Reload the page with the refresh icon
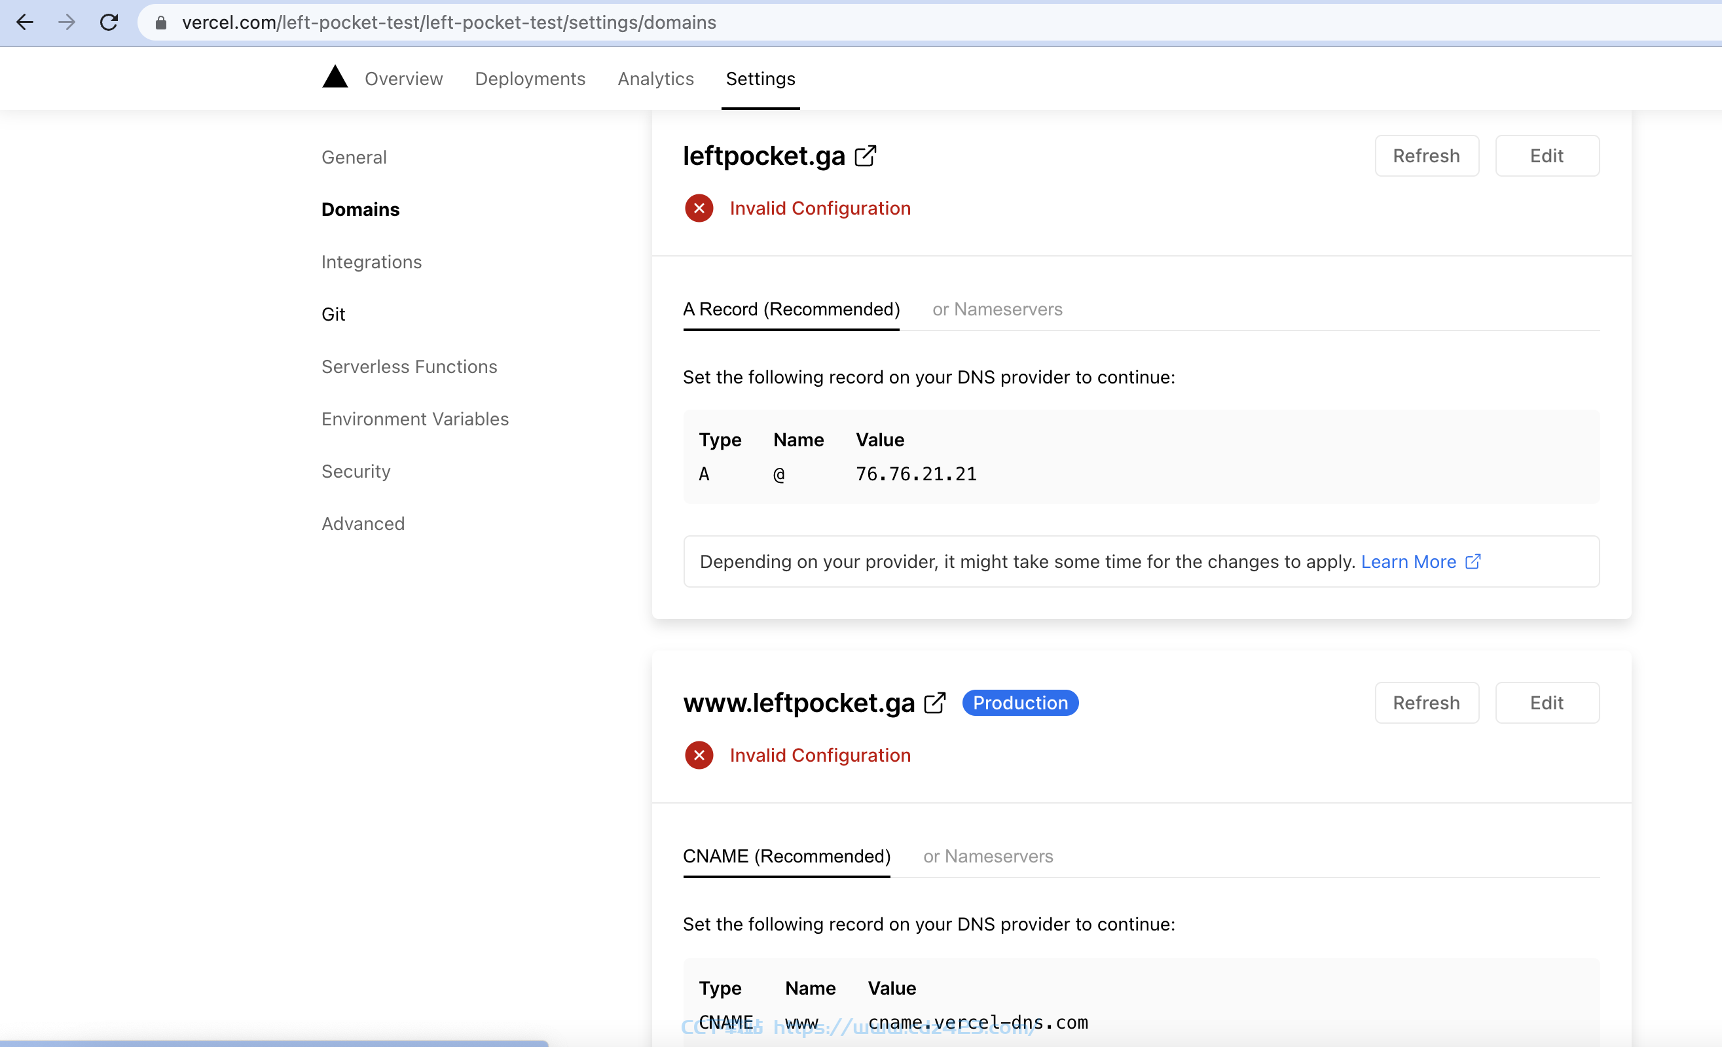Viewport: 1722px width, 1047px height. pos(109,22)
